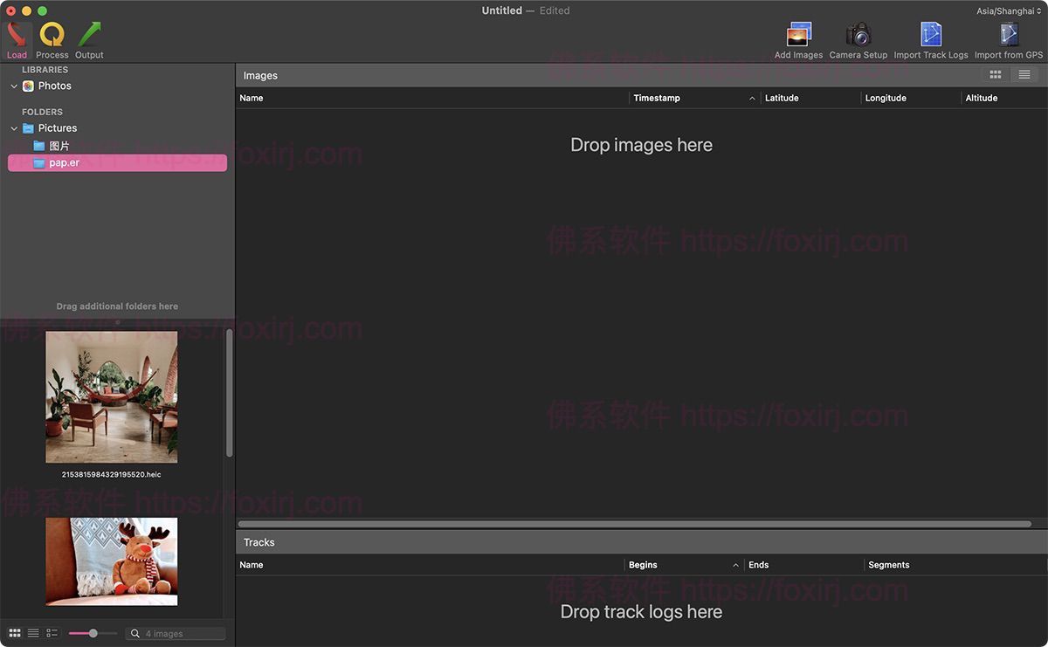Viewport: 1048px width, 647px height.
Task: Select the reindeer plush toy thumbnail
Action: pos(111,561)
